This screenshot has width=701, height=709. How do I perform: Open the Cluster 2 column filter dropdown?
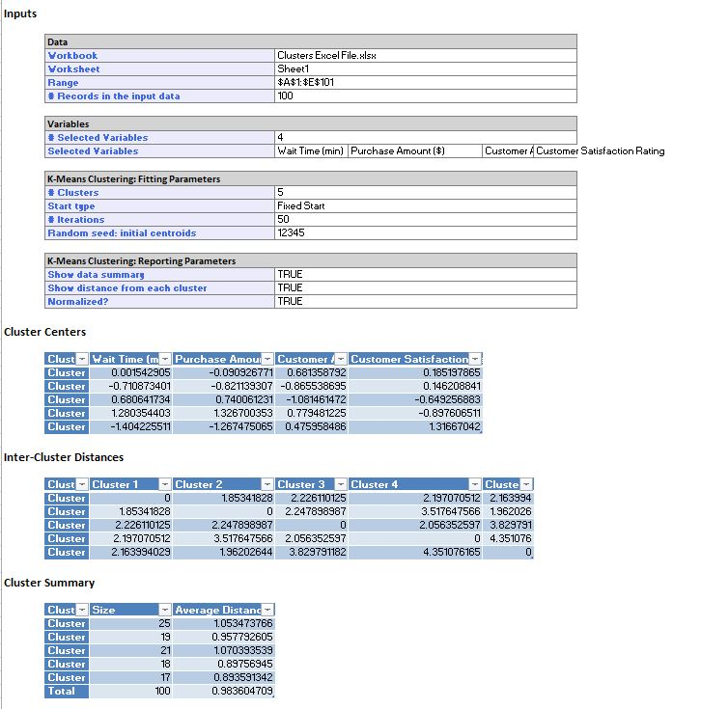[267, 484]
